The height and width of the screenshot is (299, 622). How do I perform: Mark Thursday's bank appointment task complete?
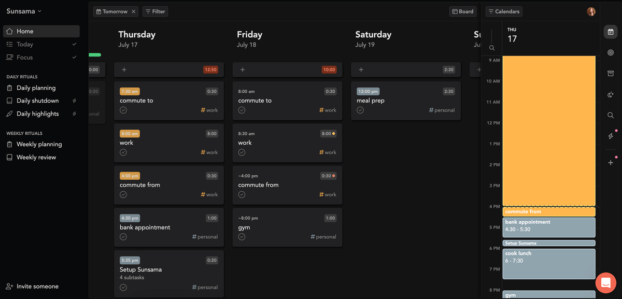123,237
